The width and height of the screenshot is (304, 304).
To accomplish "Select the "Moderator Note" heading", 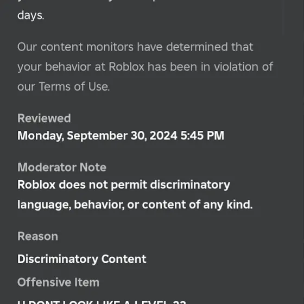I will point(62,167).
